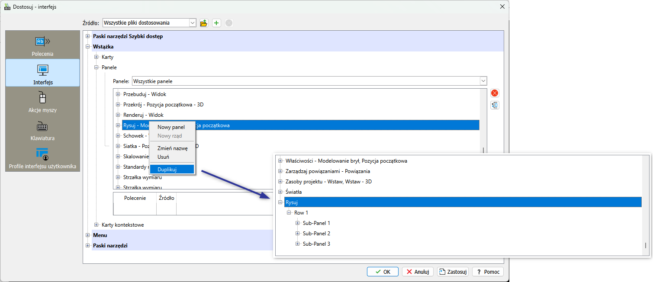Click the Polecenie column header

[x=135, y=198]
